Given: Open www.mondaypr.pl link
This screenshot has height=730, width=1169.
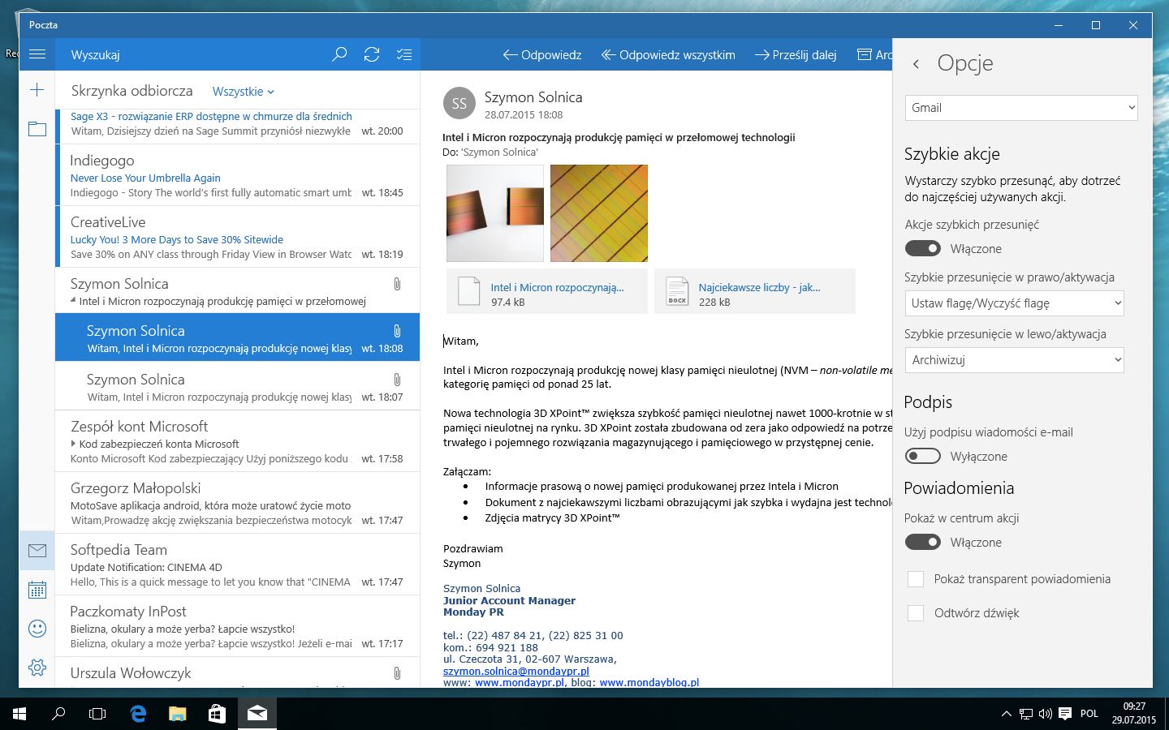Looking at the screenshot, I should tap(519, 683).
